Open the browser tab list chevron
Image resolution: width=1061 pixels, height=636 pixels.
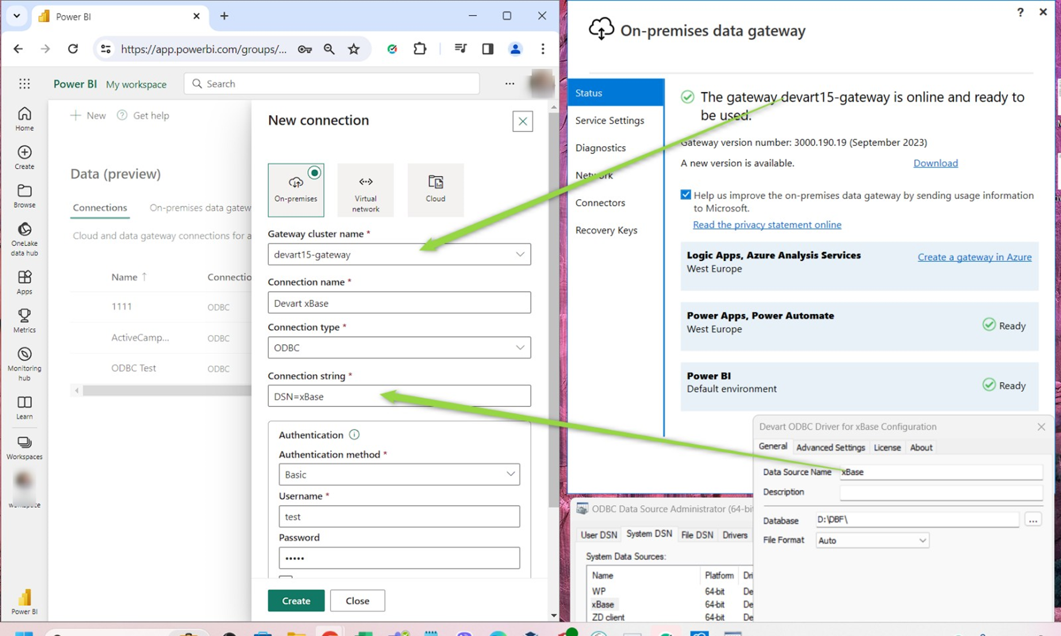tap(16, 16)
